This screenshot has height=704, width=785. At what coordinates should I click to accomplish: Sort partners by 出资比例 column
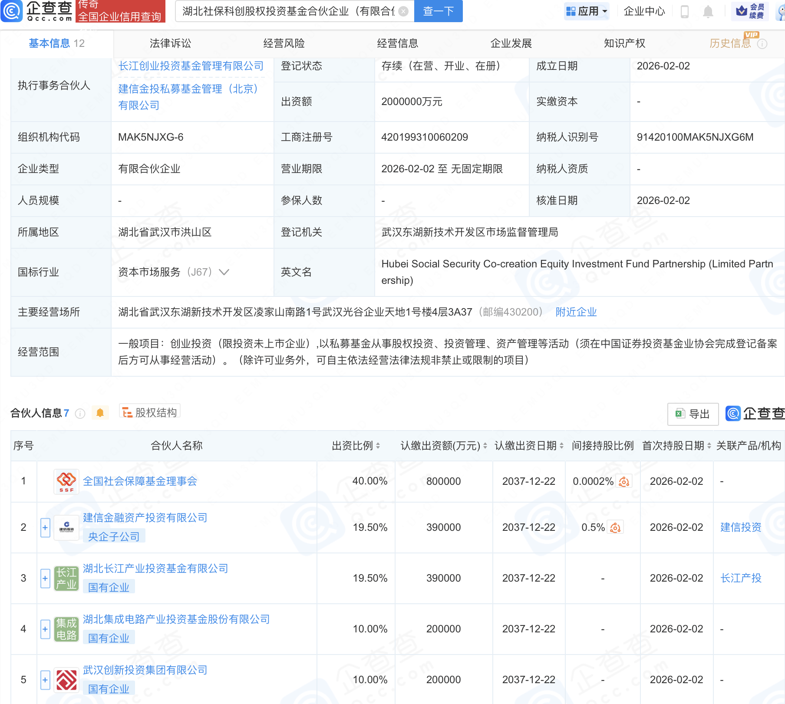378,446
